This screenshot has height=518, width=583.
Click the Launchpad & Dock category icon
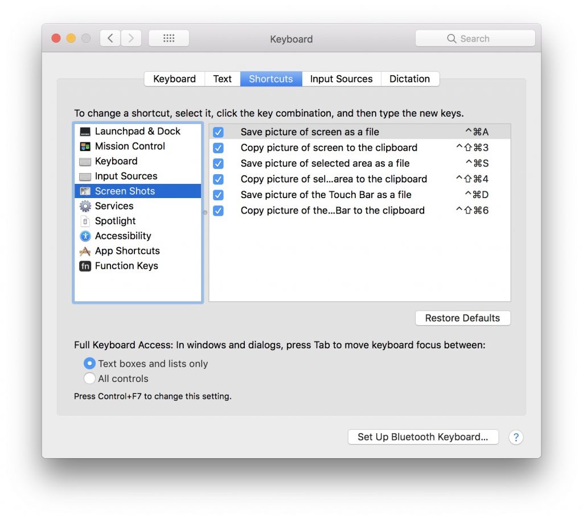[x=85, y=131]
